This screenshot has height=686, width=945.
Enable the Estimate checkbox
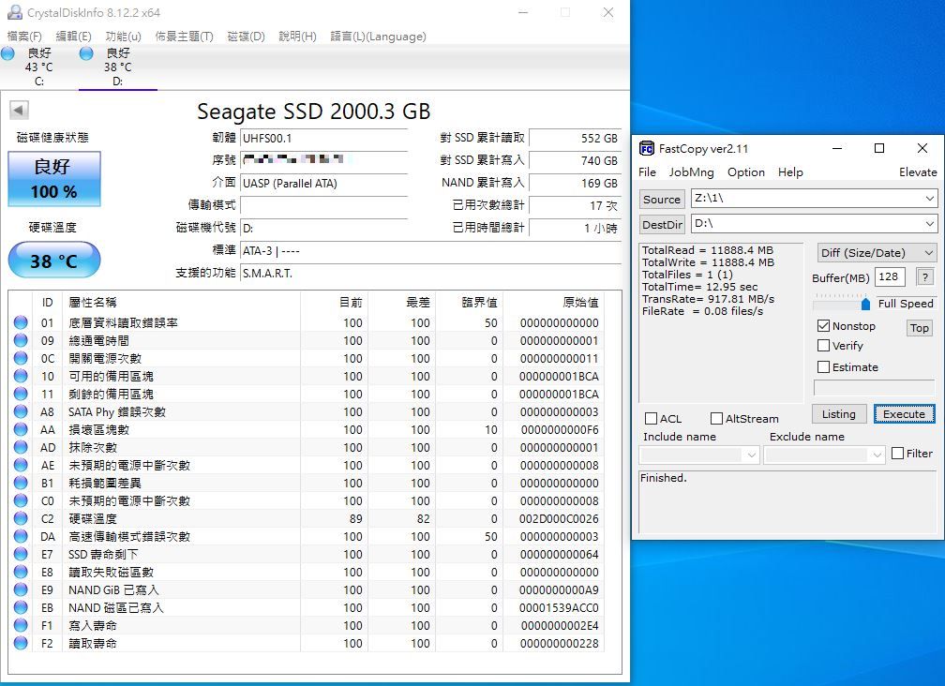click(x=823, y=366)
